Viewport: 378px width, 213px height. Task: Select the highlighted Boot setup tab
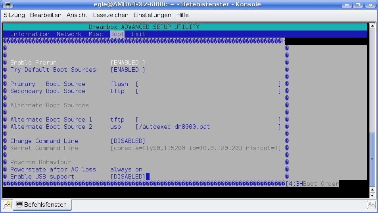[x=117, y=34]
